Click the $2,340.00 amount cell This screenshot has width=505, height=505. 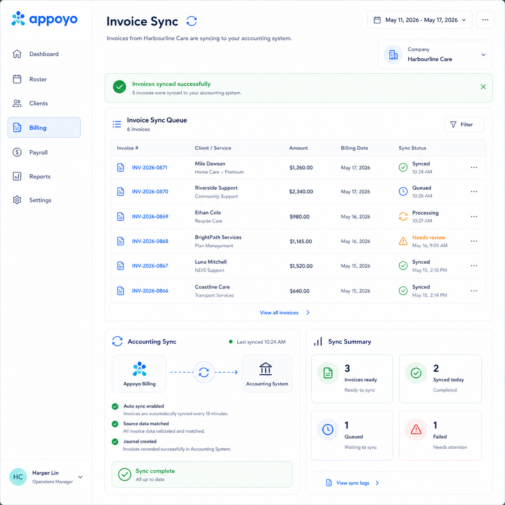301,192
